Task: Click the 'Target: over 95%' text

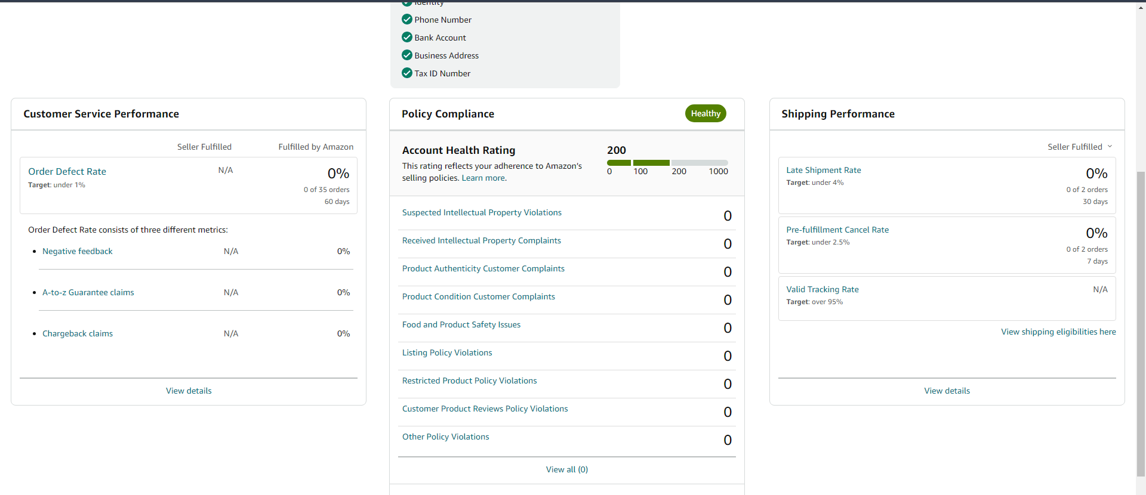Action: 815,302
